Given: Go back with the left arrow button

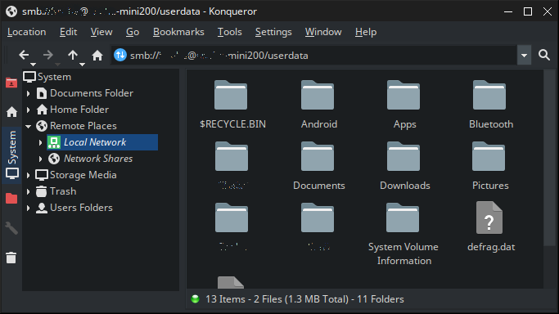Looking at the screenshot, I should coord(24,55).
